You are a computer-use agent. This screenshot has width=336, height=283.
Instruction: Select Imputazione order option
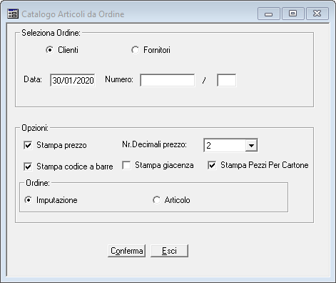[29, 200]
